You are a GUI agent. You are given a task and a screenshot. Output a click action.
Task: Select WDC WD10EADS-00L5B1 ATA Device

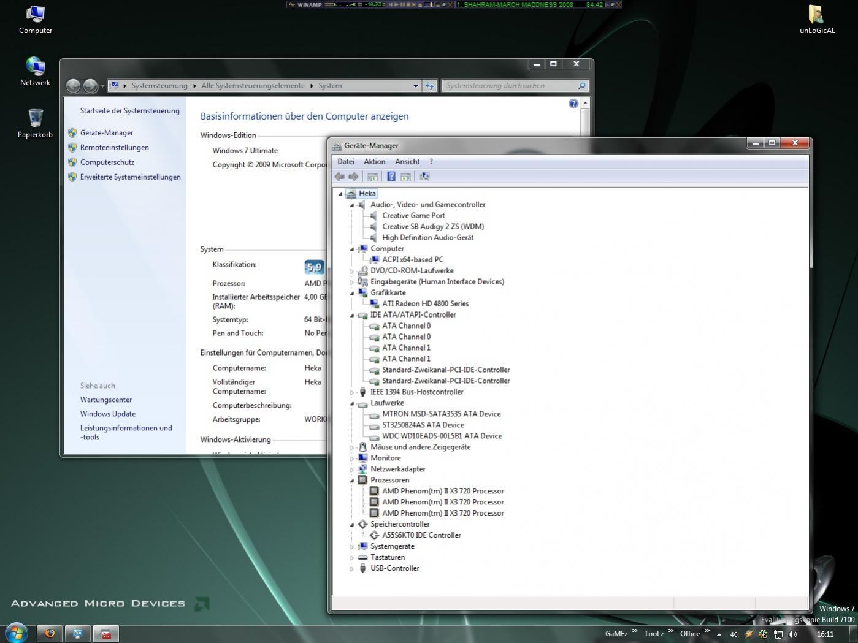(442, 436)
